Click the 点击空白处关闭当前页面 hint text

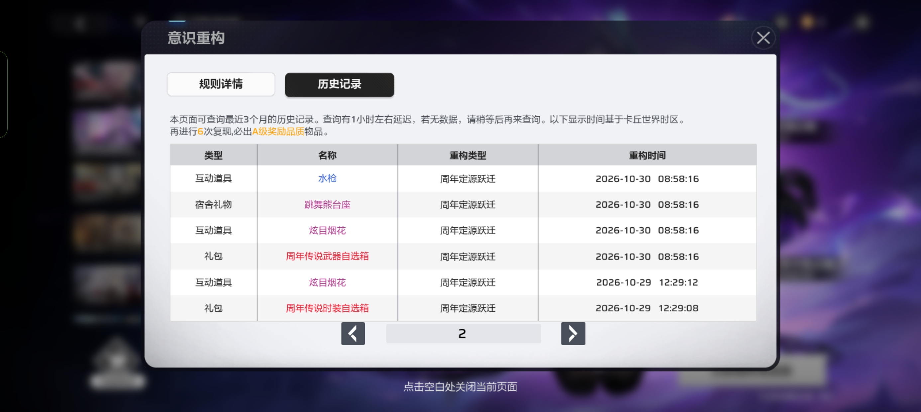(460, 387)
